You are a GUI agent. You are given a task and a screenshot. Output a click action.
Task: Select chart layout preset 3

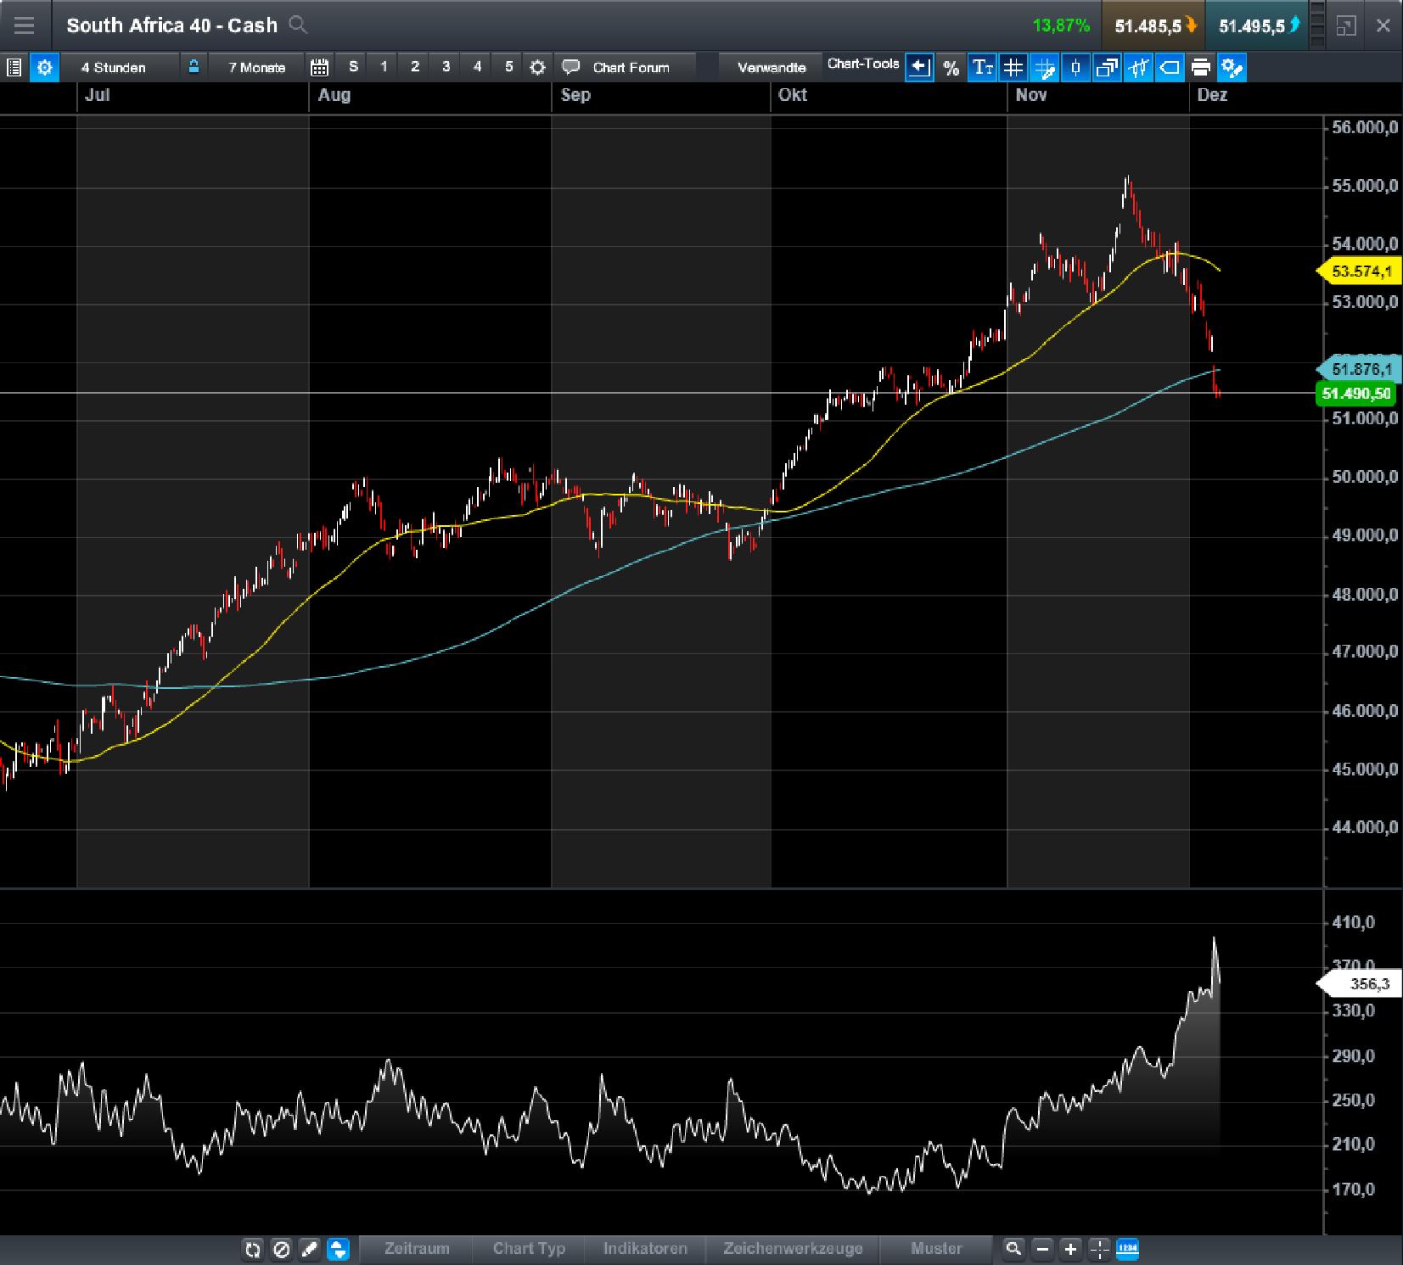point(446,66)
